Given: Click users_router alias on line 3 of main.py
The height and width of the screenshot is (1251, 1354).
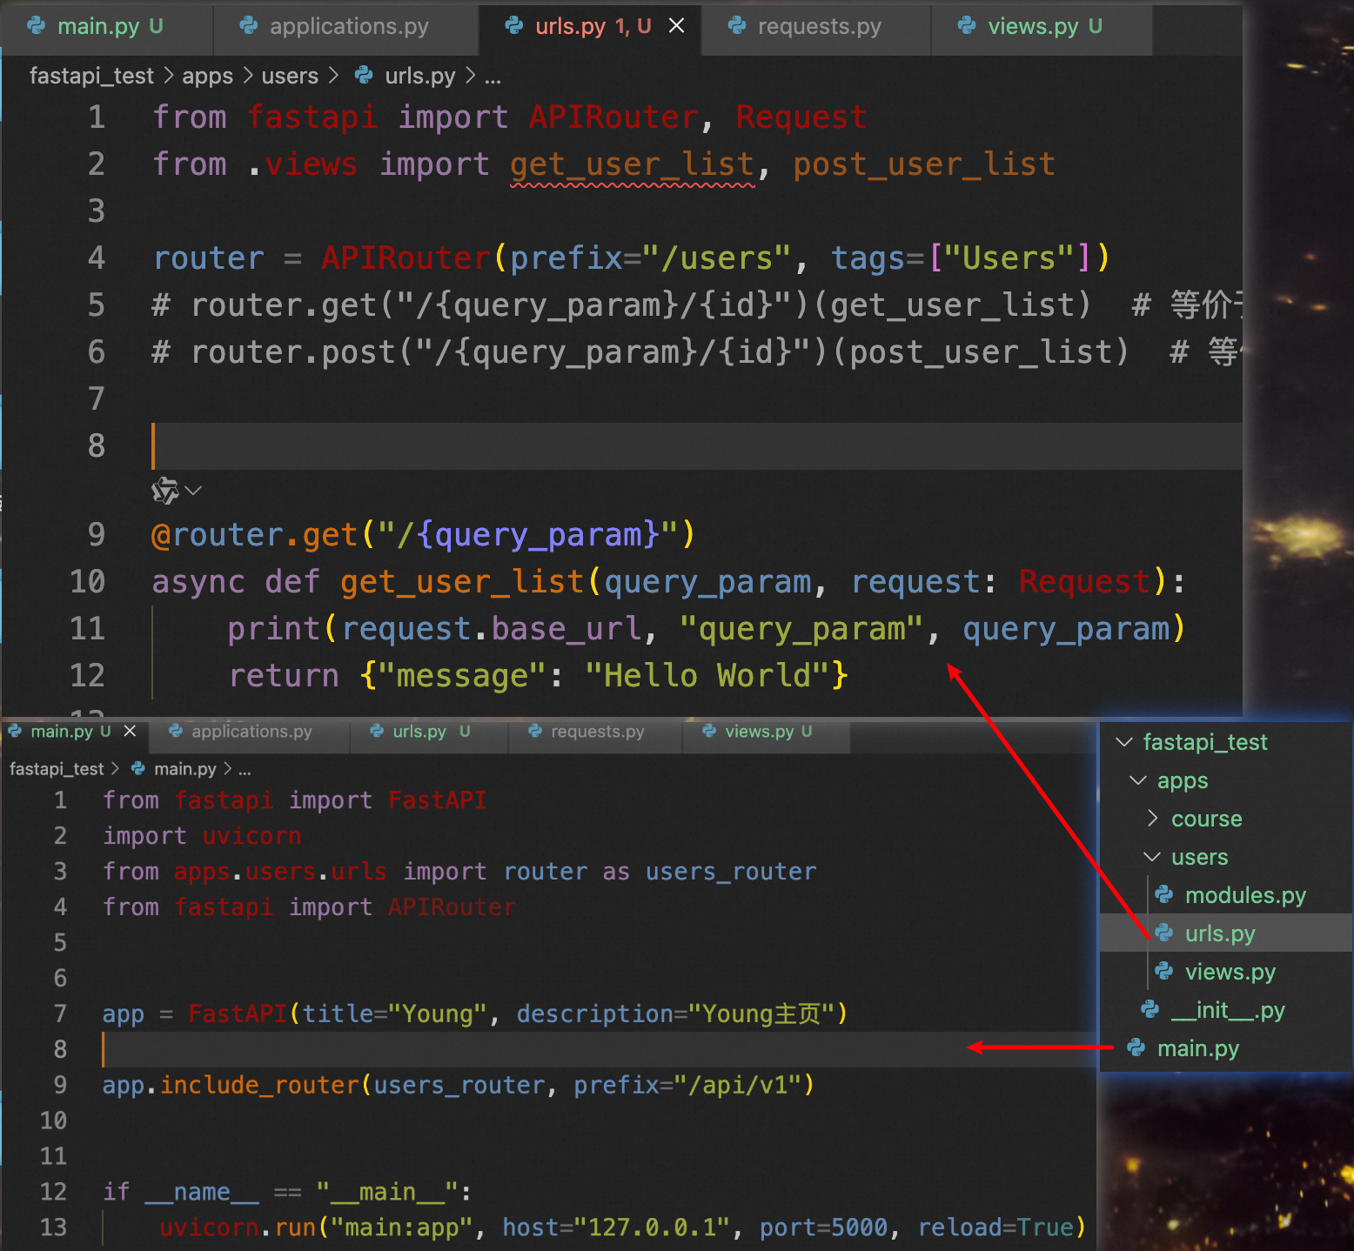Looking at the screenshot, I should pos(731,872).
